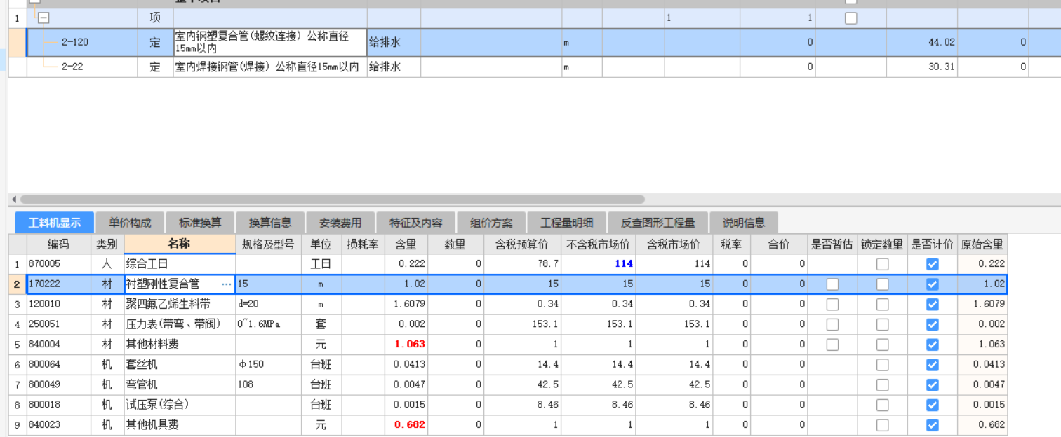
Task: Click the 原始含量 column header
Action: (982, 244)
